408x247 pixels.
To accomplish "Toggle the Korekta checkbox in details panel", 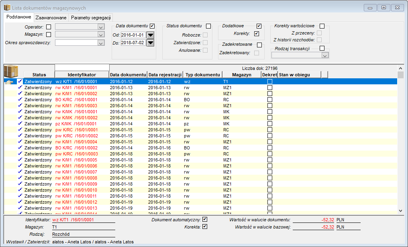I will coord(205,227).
